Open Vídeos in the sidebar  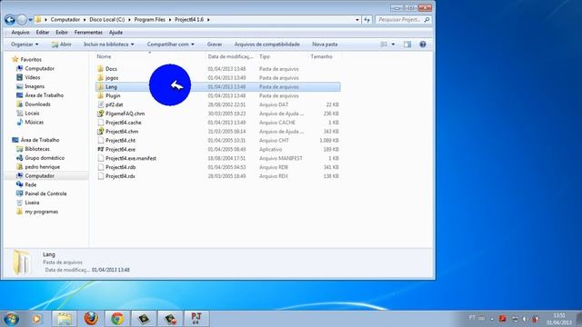click(33, 77)
